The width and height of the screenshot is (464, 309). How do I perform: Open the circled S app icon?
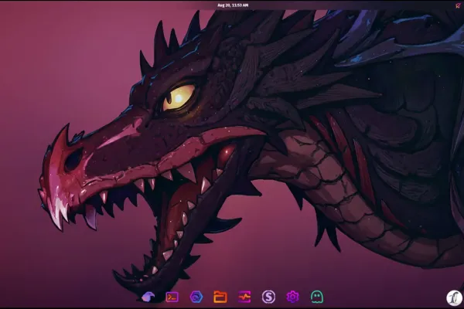[268, 297]
